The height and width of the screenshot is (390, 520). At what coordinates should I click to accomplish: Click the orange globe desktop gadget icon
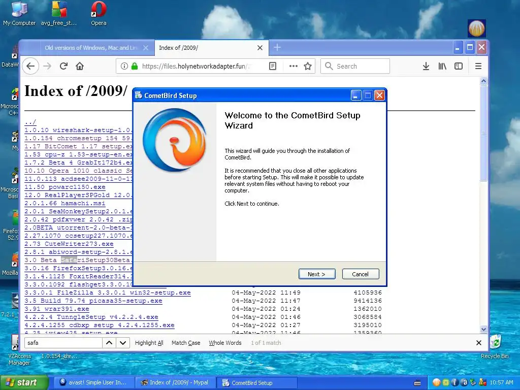pos(476,28)
